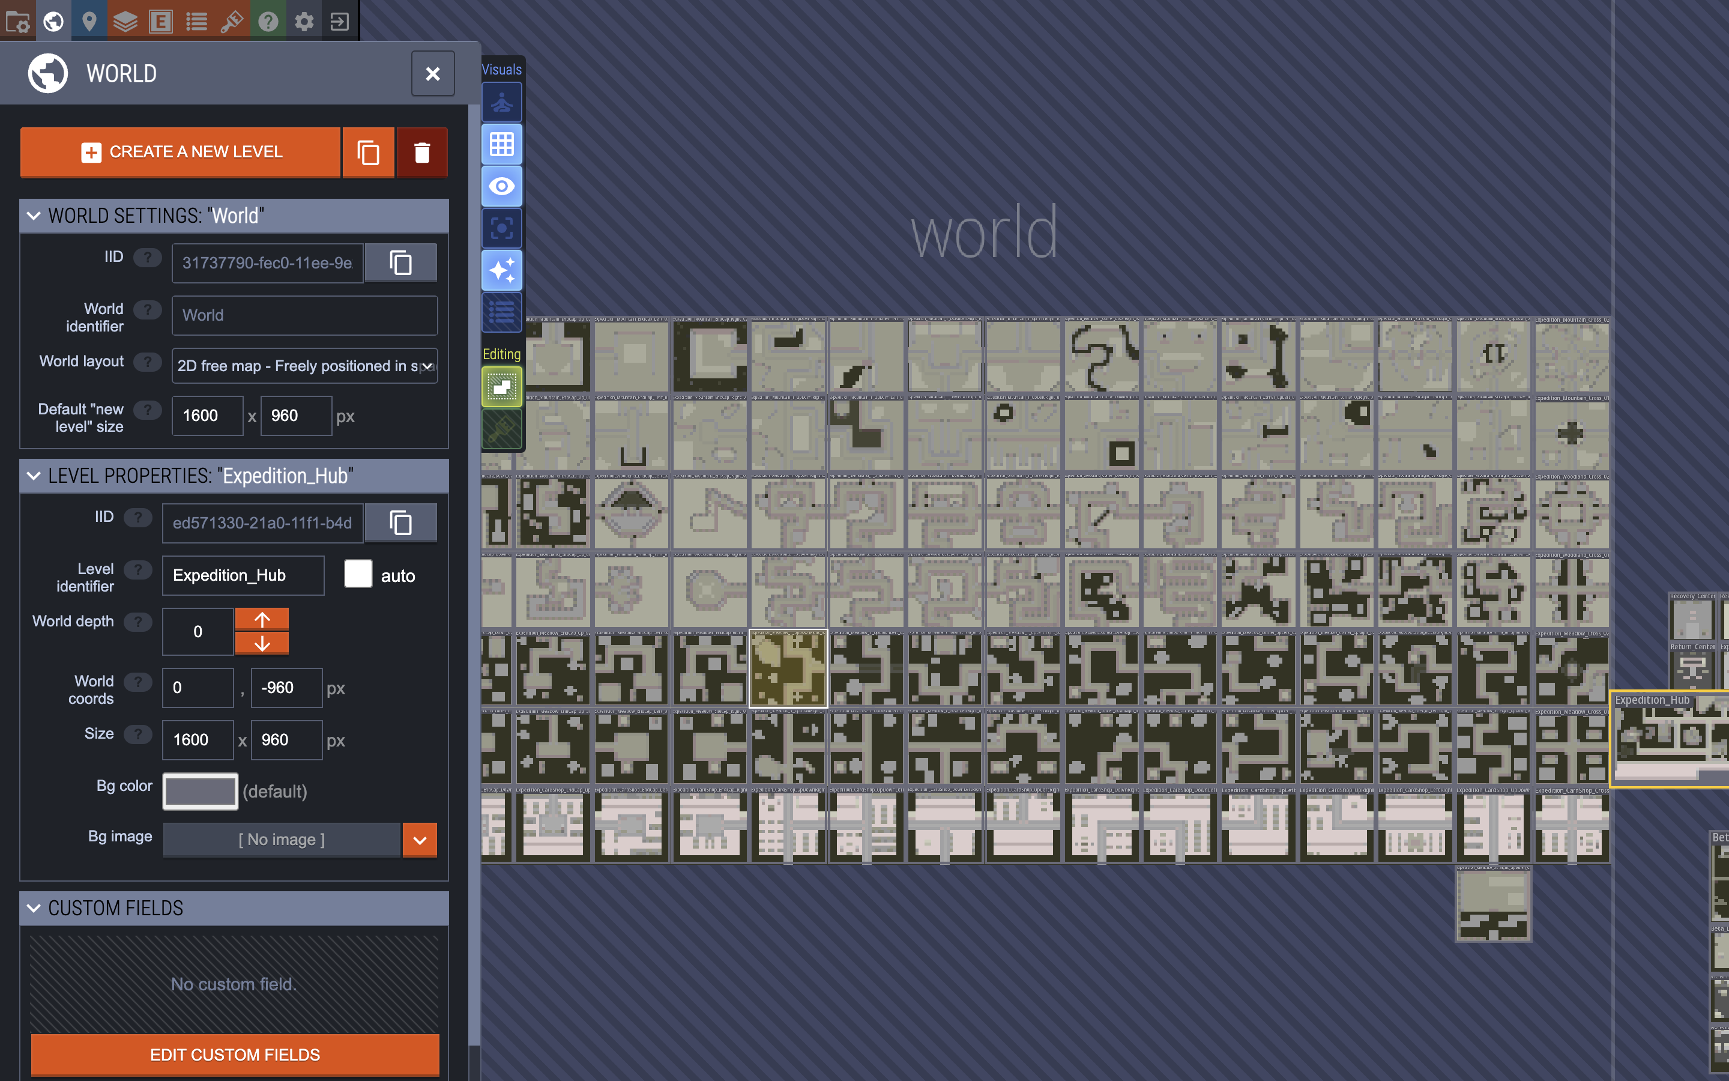
Task: Click help icon next to World layout
Action: pyautogui.click(x=148, y=362)
